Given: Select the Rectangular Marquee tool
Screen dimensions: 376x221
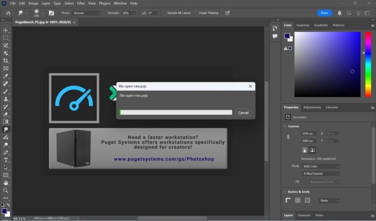Looking at the screenshot, I should coord(6,38).
